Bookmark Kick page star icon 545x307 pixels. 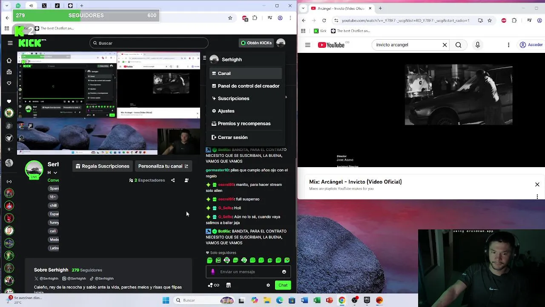tap(230, 18)
